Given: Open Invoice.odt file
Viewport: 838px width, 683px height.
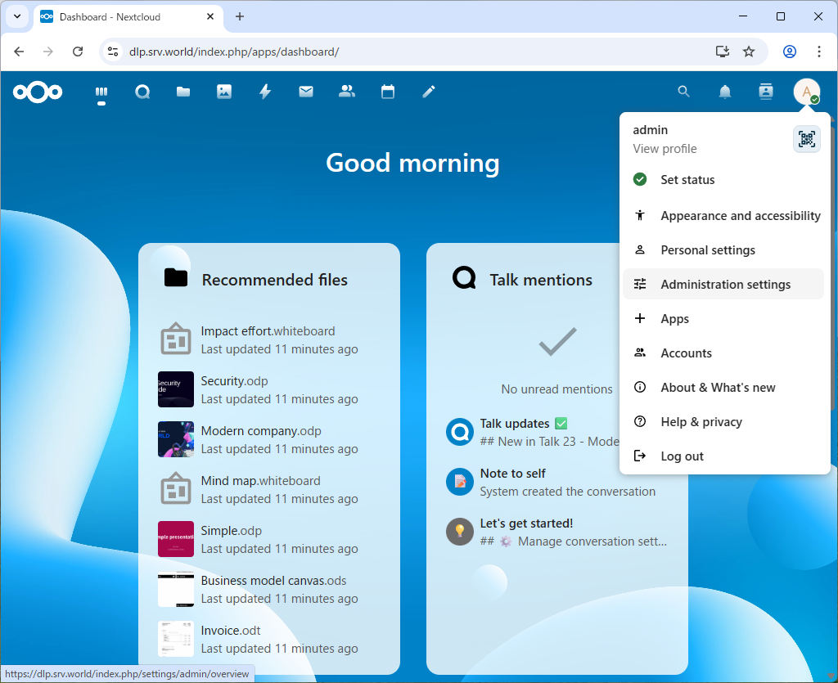Looking at the screenshot, I should point(268,639).
